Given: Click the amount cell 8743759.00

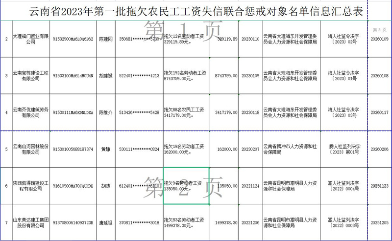Looking at the screenshot, I should pos(224,76).
